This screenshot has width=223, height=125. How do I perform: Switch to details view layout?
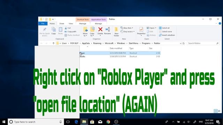click(x=216, y=111)
